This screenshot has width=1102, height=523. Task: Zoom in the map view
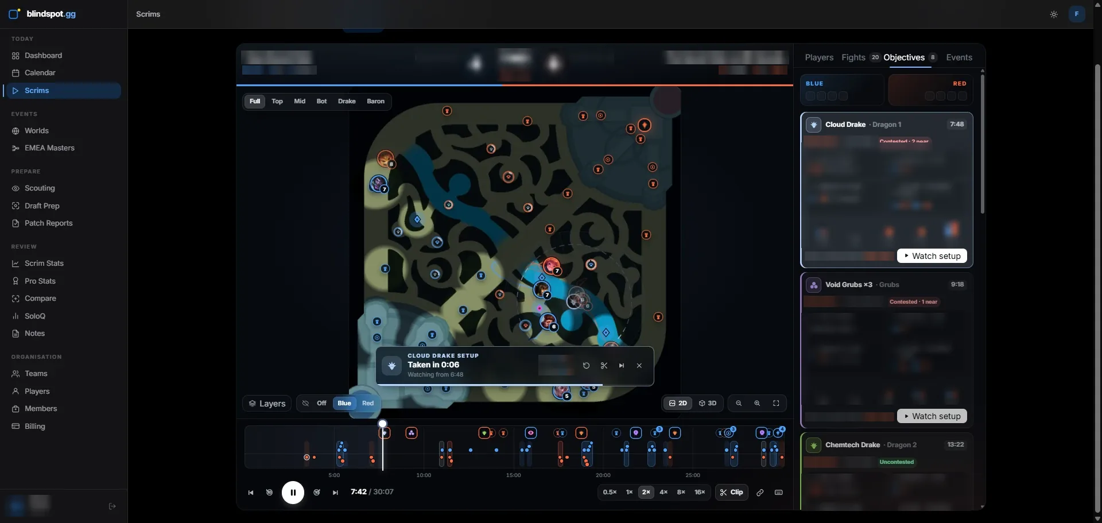(757, 404)
